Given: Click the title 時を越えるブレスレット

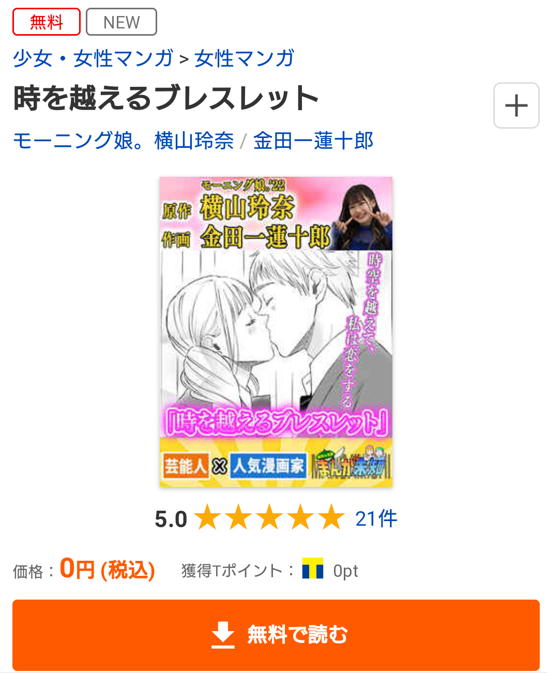Looking at the screenshot, I should point(166,98).
